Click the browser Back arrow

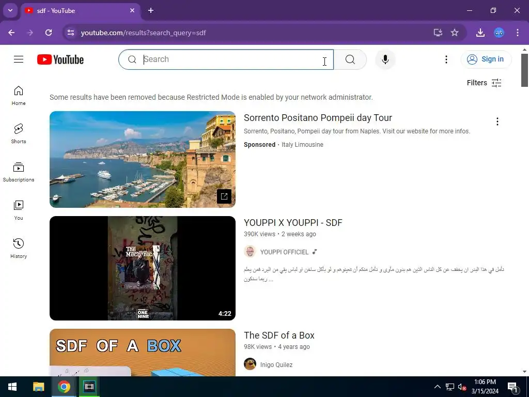pyautogui.click(x=11, y=33)
